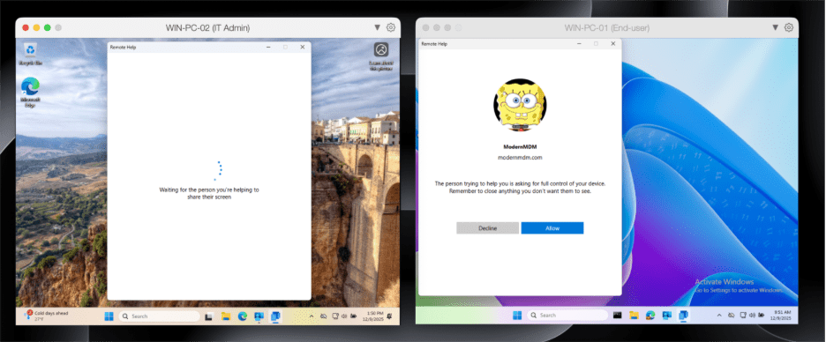
Task: Click Search box on WIN-PC-01 taskbar
Action: coord(567,316)
